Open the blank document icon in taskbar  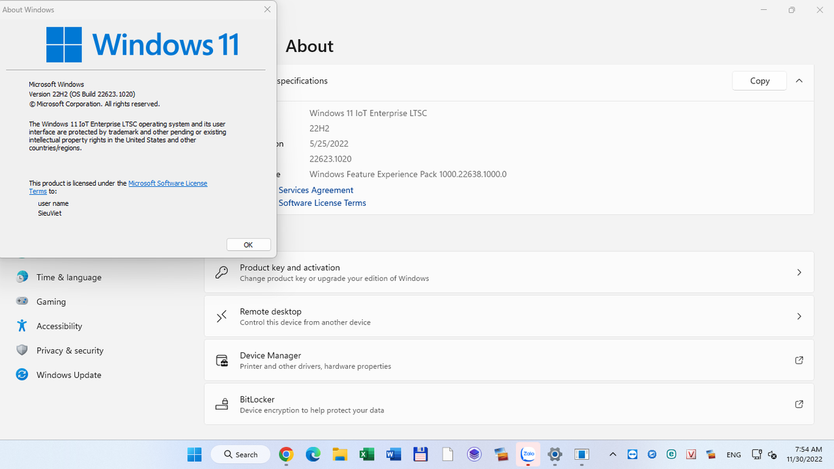447,454
